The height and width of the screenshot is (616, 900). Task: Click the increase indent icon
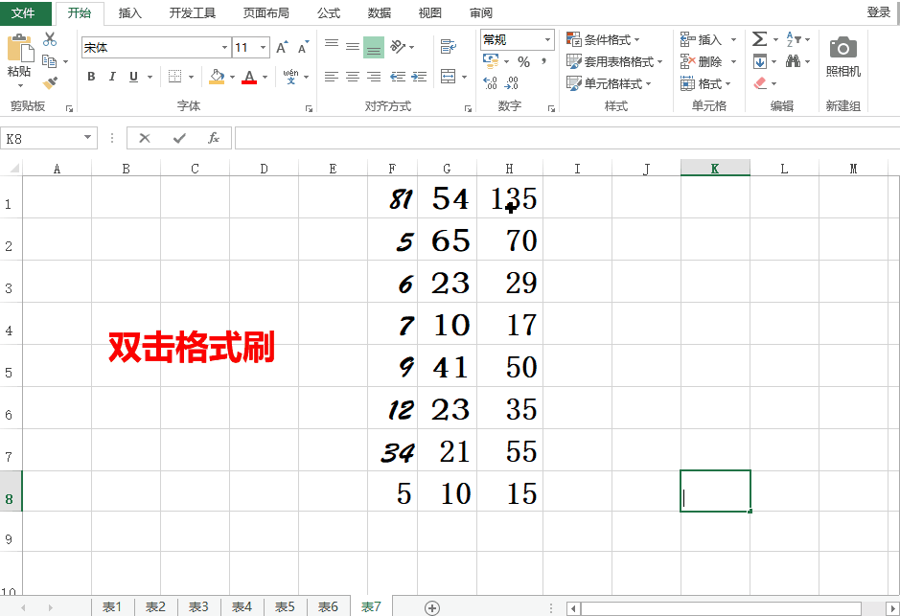419,77
